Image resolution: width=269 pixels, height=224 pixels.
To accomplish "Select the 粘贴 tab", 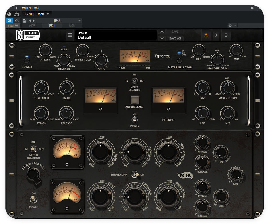I will (72, 26).
